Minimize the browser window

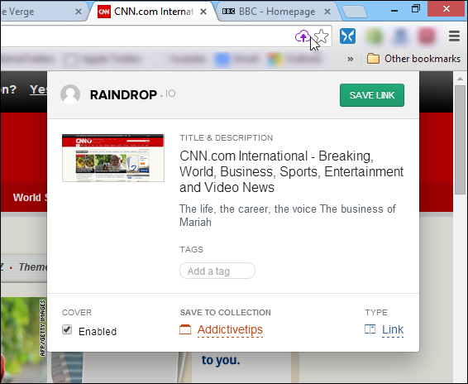click(394, 10)
